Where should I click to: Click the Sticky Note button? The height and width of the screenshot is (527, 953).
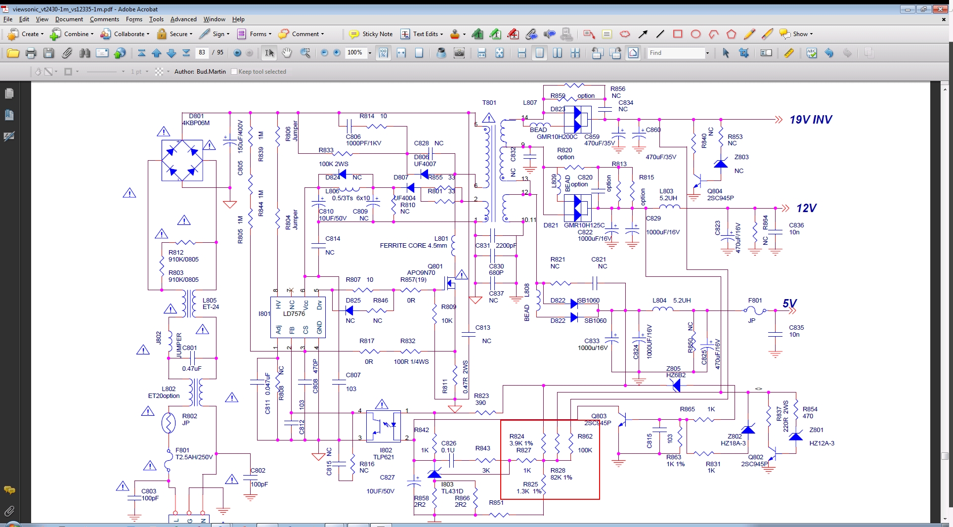point(371,34)
